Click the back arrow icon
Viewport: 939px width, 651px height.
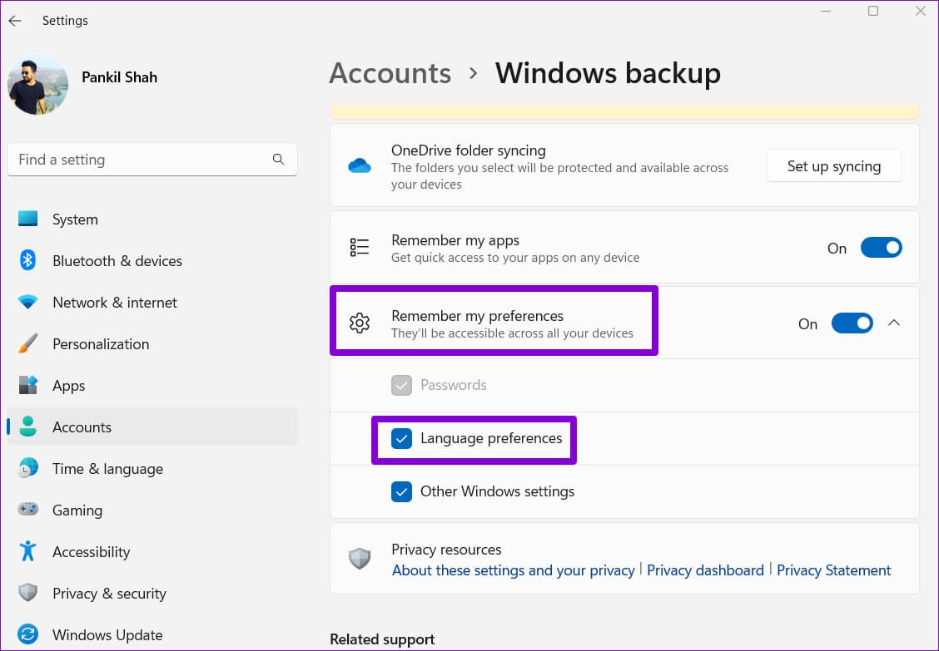pyautogui.click(x=15, y=21)
